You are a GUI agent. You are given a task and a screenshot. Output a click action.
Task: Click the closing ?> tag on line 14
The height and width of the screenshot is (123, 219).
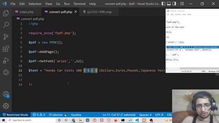(30, 84)
